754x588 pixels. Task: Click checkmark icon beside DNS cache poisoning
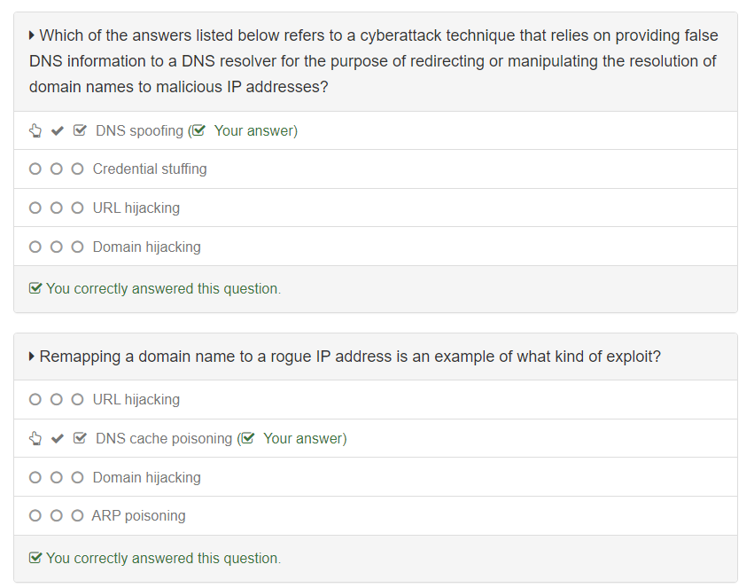coord(57,439)
